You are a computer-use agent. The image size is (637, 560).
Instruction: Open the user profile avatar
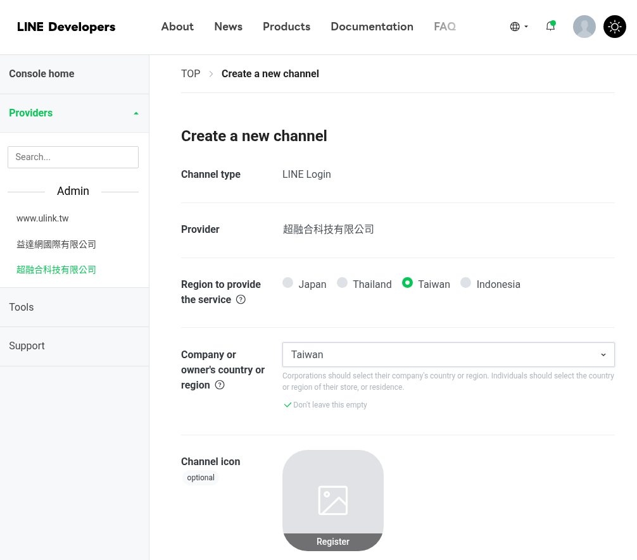pos(584,27)
